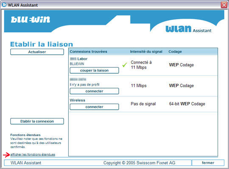
Task: Click the red arrow beside extended functions link
Action: [6, 155]
